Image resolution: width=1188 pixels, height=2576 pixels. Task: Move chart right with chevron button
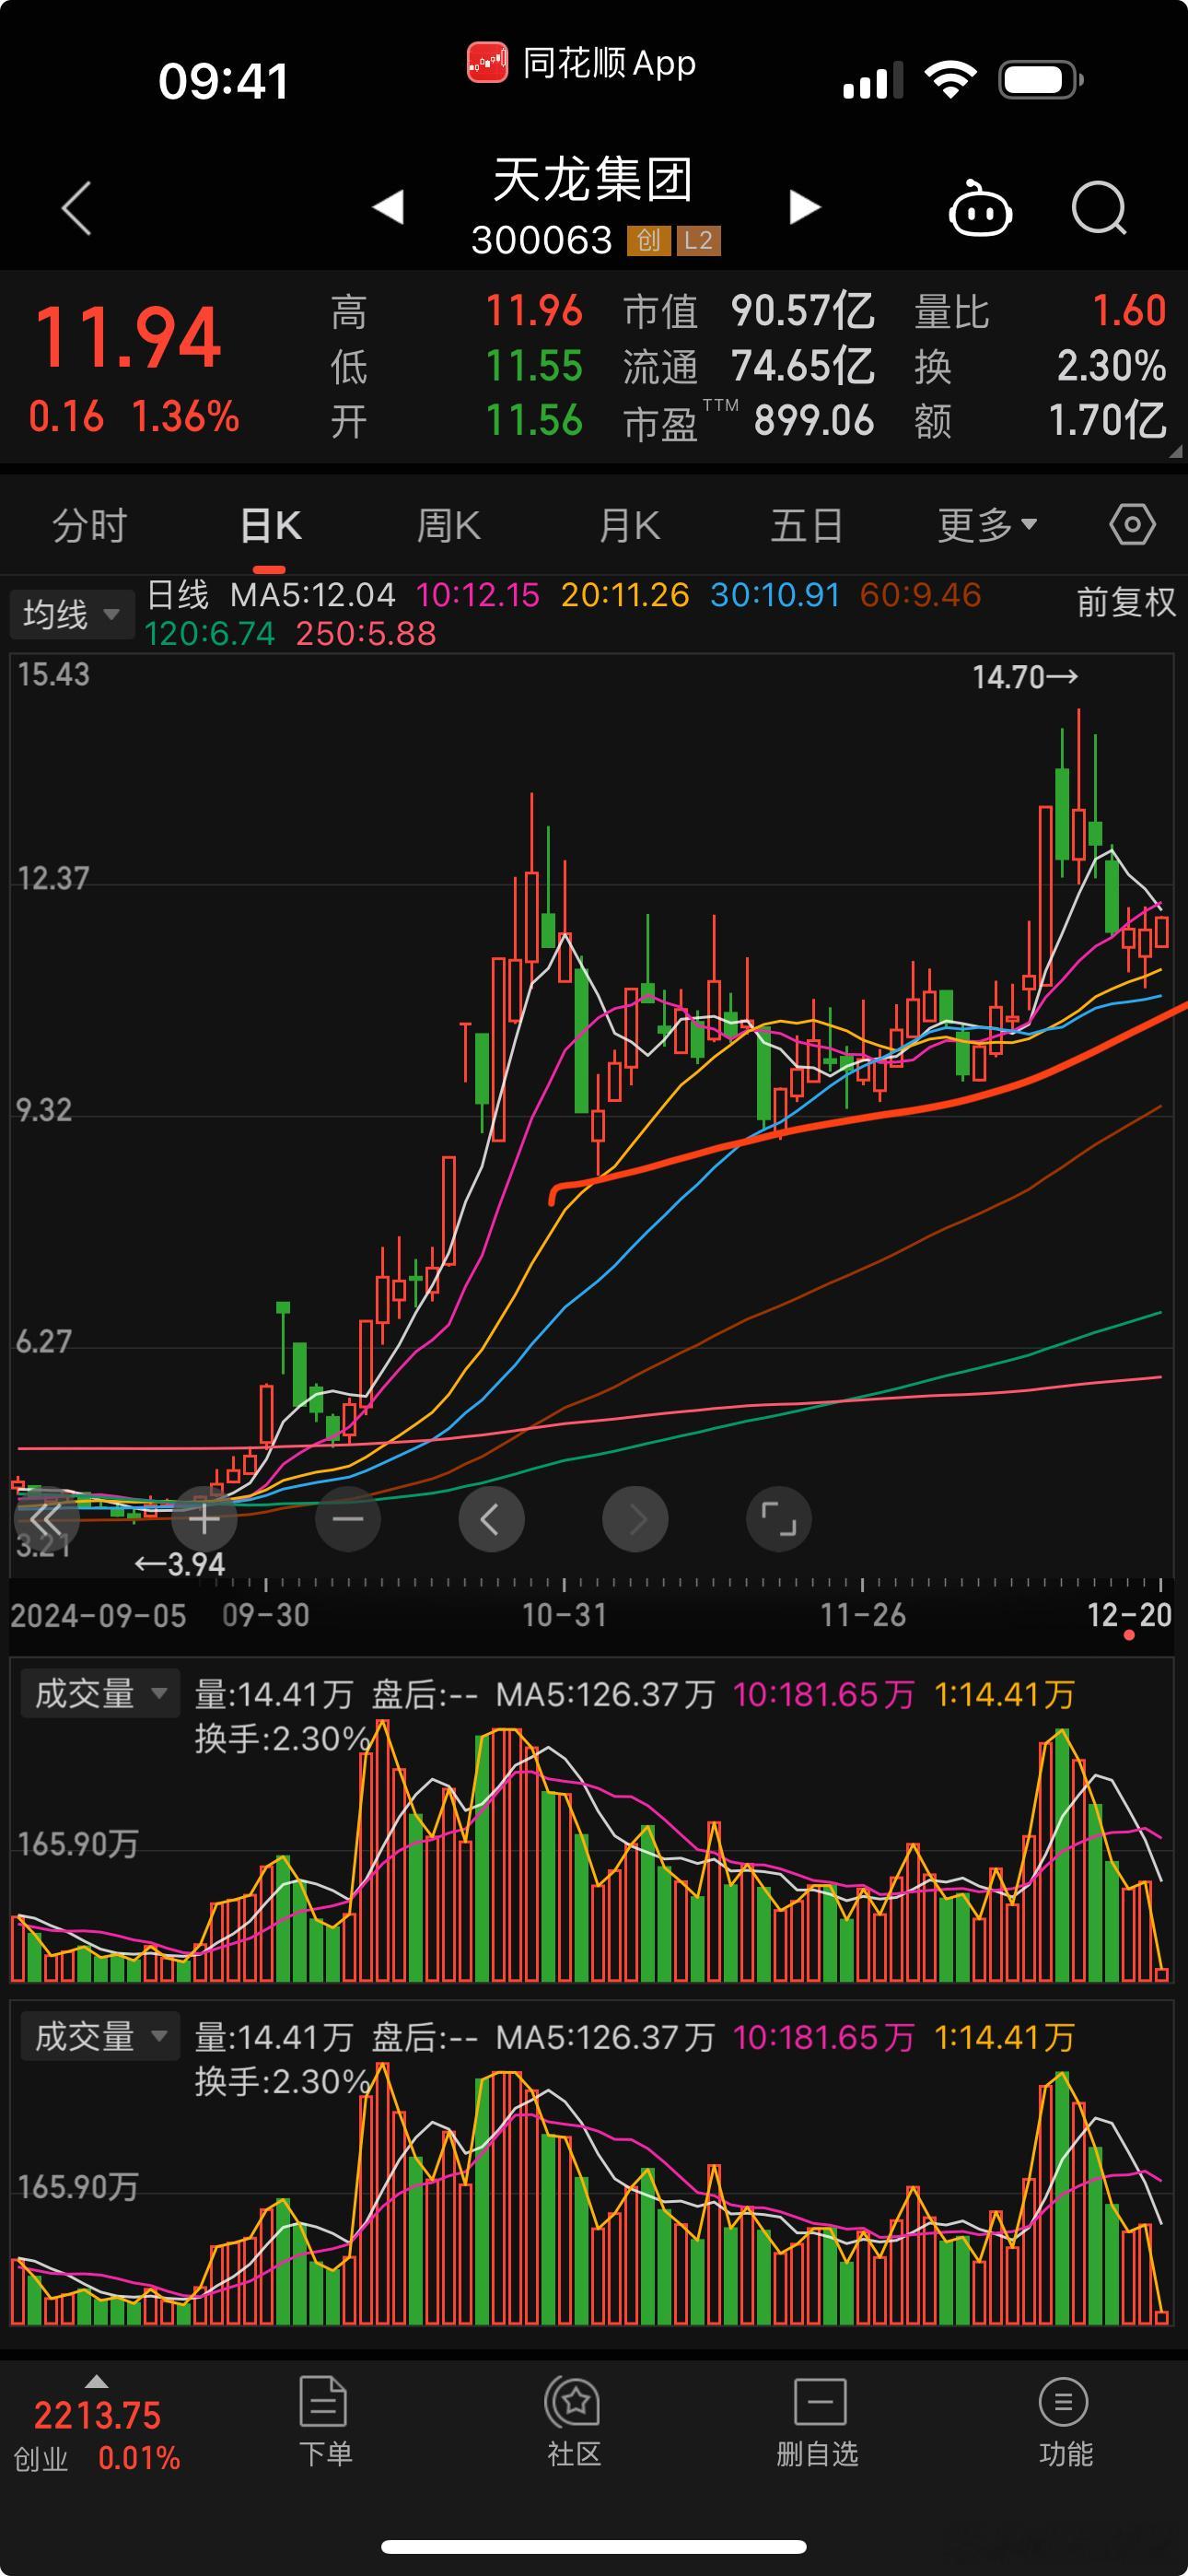pos(635,1519)
